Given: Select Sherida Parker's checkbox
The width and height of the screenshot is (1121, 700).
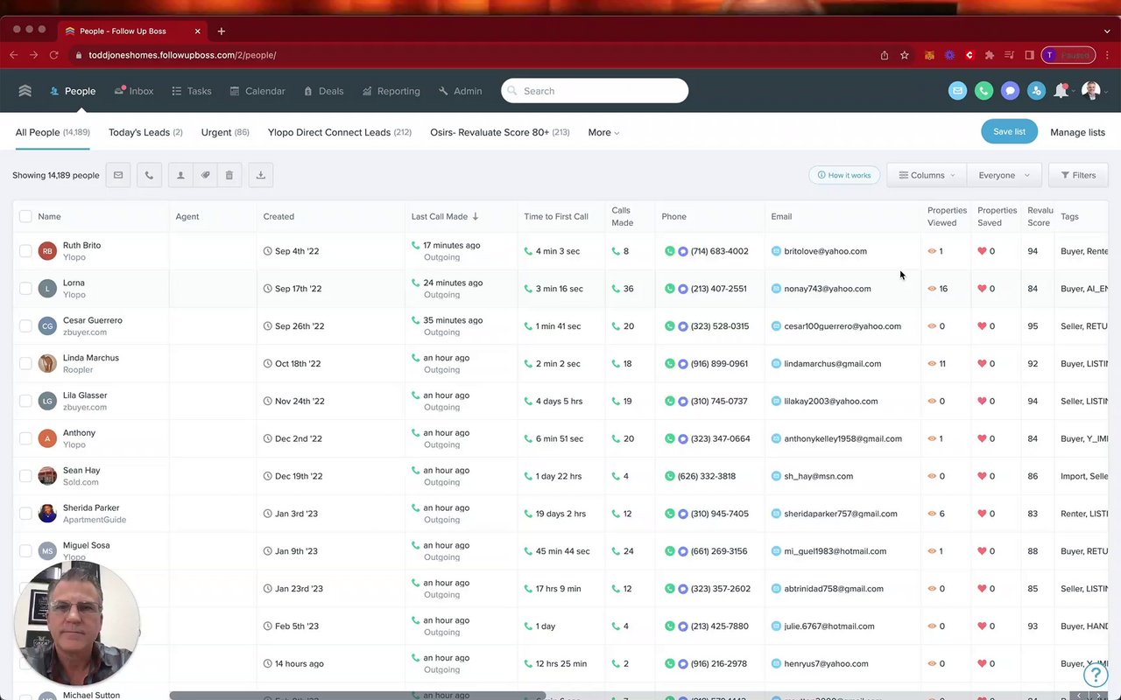Looking at the screenshot, I should 25,514.
